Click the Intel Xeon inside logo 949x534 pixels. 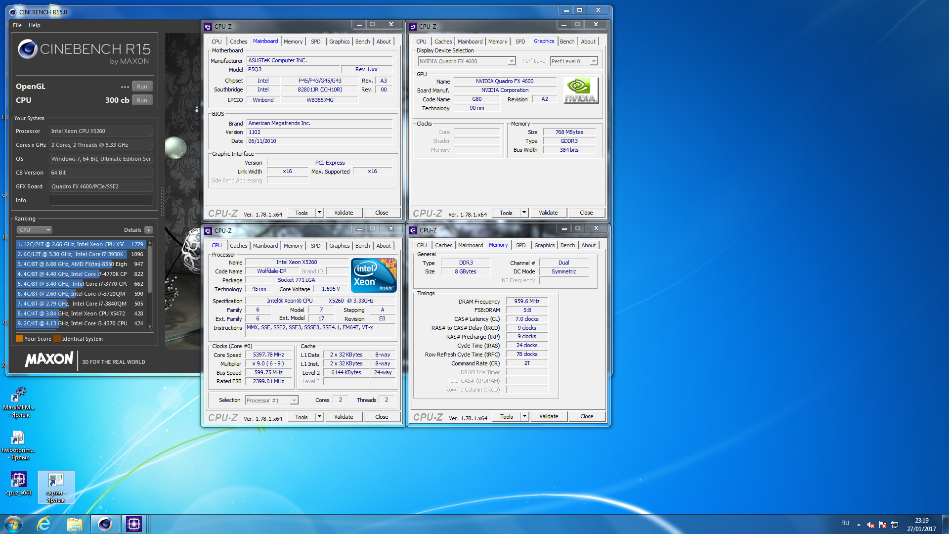click(374, 275)
